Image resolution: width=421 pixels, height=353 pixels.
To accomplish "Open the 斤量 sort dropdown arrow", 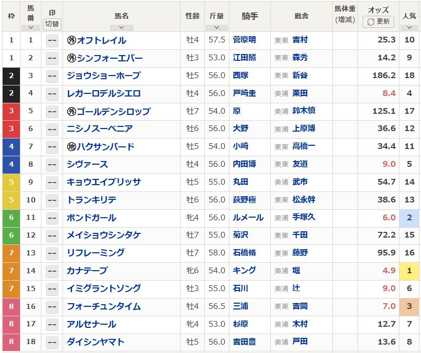I will coord(217,27).
